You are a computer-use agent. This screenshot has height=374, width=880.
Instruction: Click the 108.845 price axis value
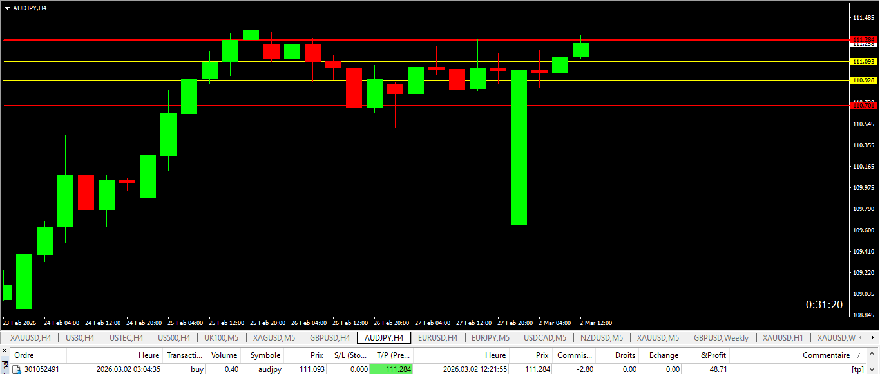click(863, 315)
